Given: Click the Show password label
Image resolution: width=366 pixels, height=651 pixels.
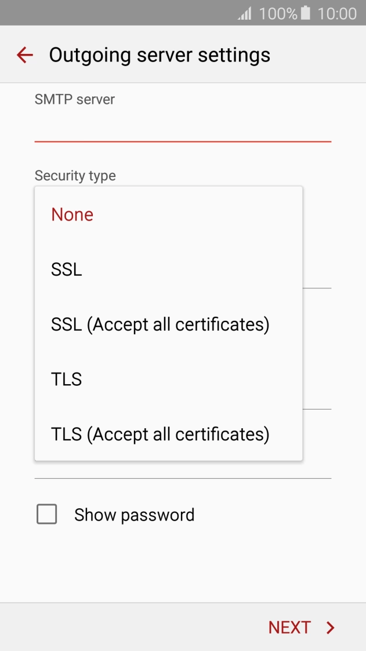Looking at the screenshot, I should pos(135,514).
